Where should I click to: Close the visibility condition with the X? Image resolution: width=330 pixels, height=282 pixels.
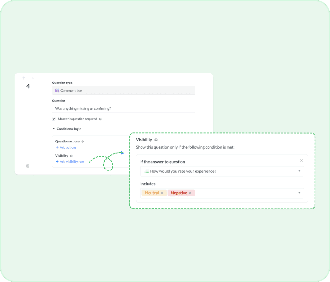click(302, 160)
